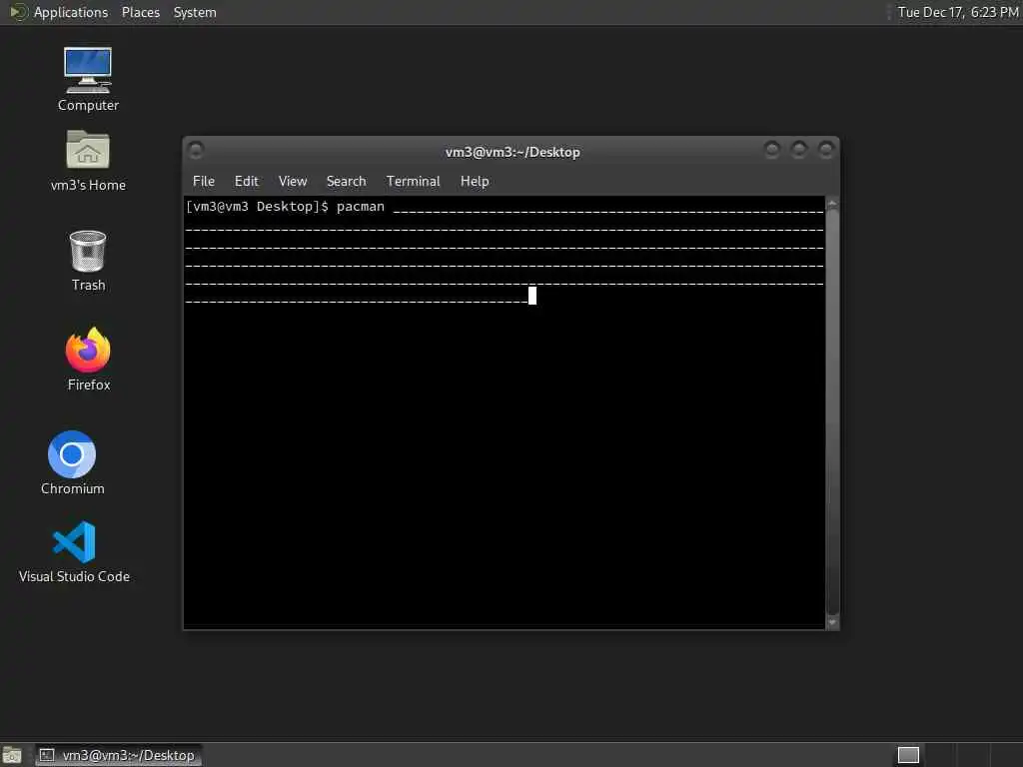Image resolution: width=1023 pixels, height=767 pixels.
Task: Click the terminal scrollbar down arrow
Action: (832, 622)
